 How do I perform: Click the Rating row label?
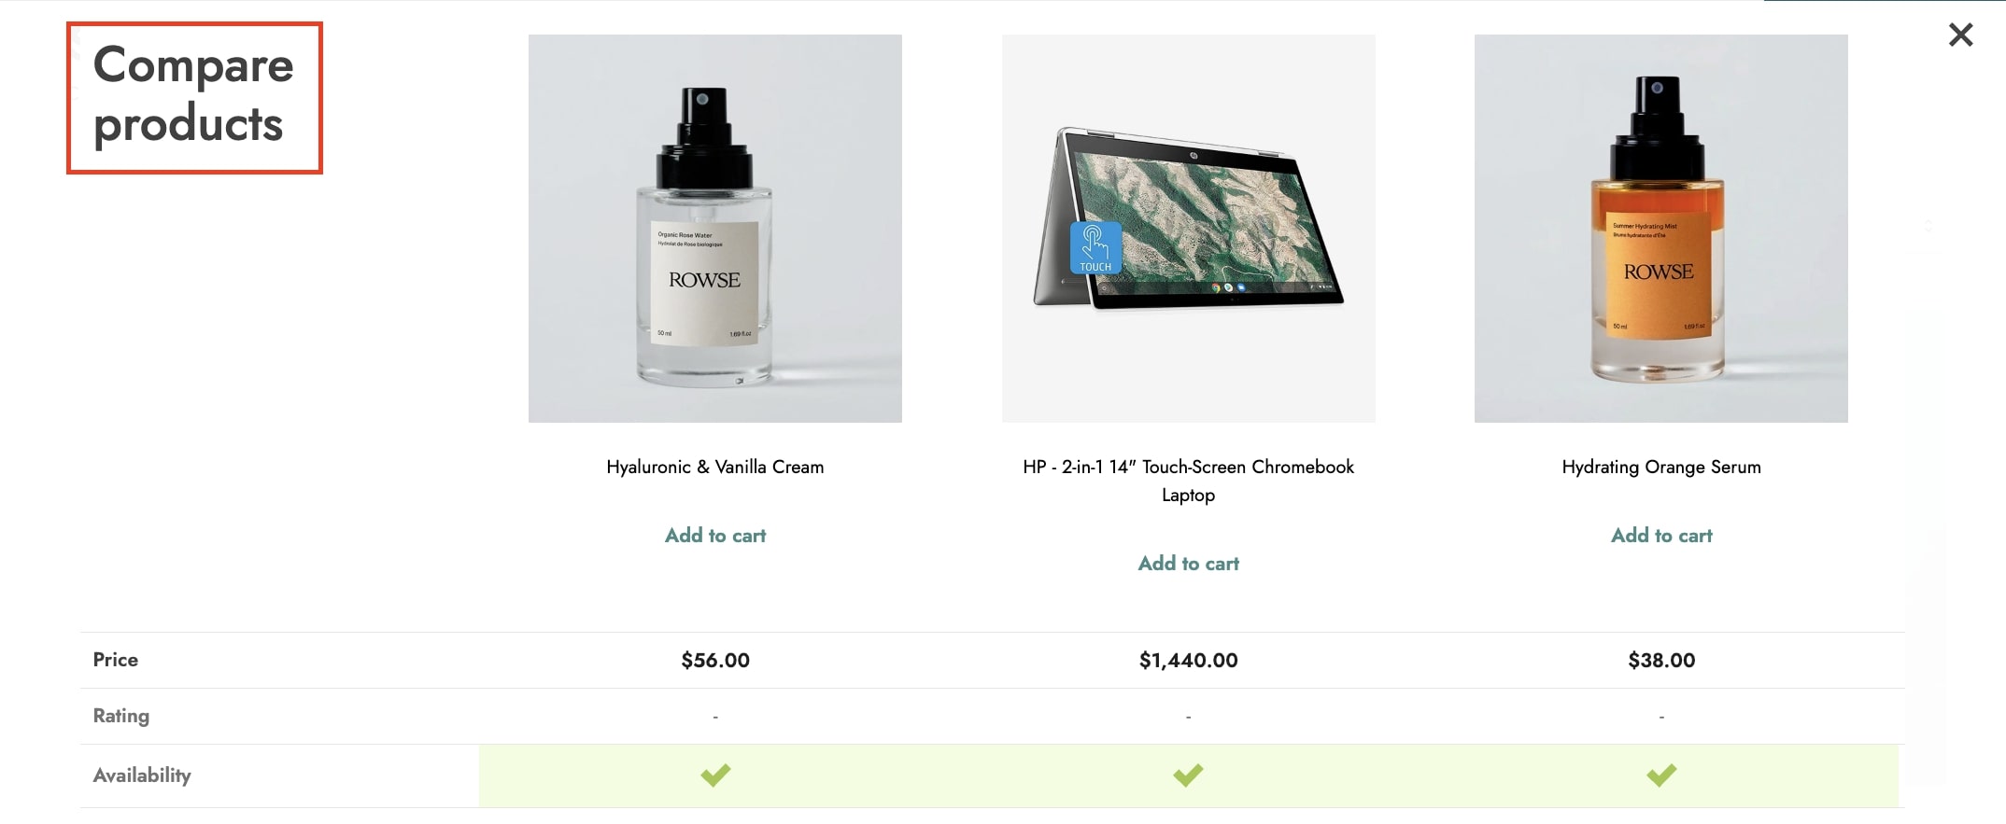click(121, 716)
